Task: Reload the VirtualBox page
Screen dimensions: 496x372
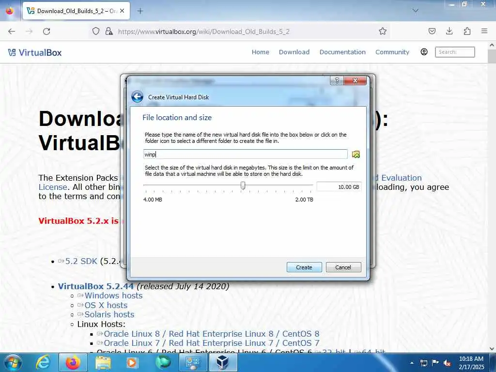Action: click(x=46, y=31)
